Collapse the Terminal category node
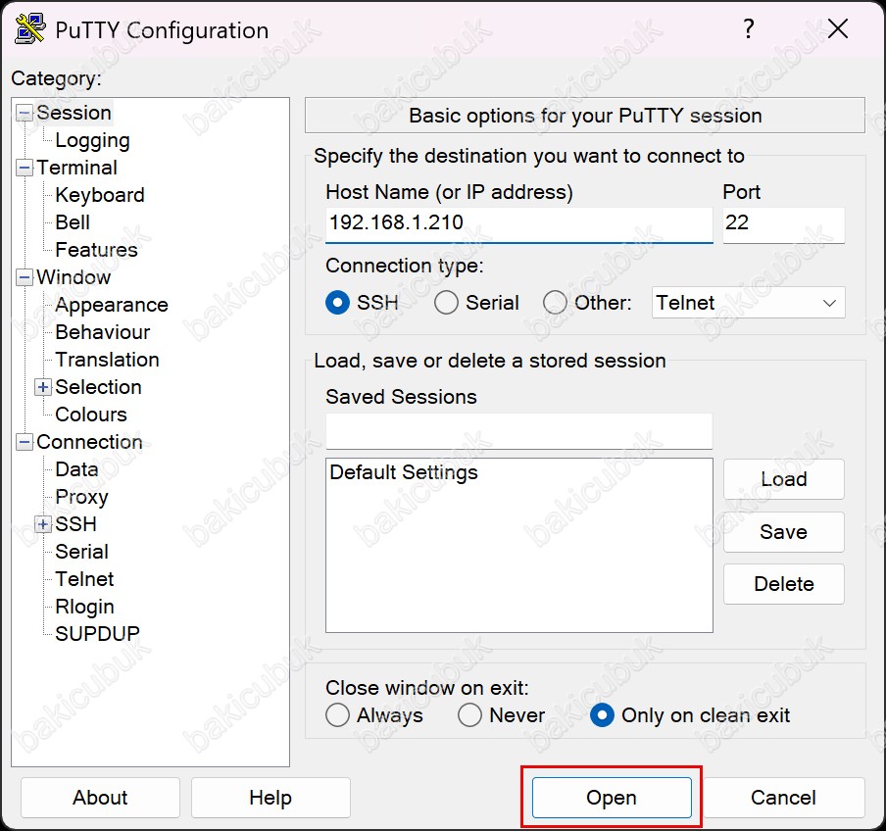This screenshot has height=831, width=886. click(24, 168)
